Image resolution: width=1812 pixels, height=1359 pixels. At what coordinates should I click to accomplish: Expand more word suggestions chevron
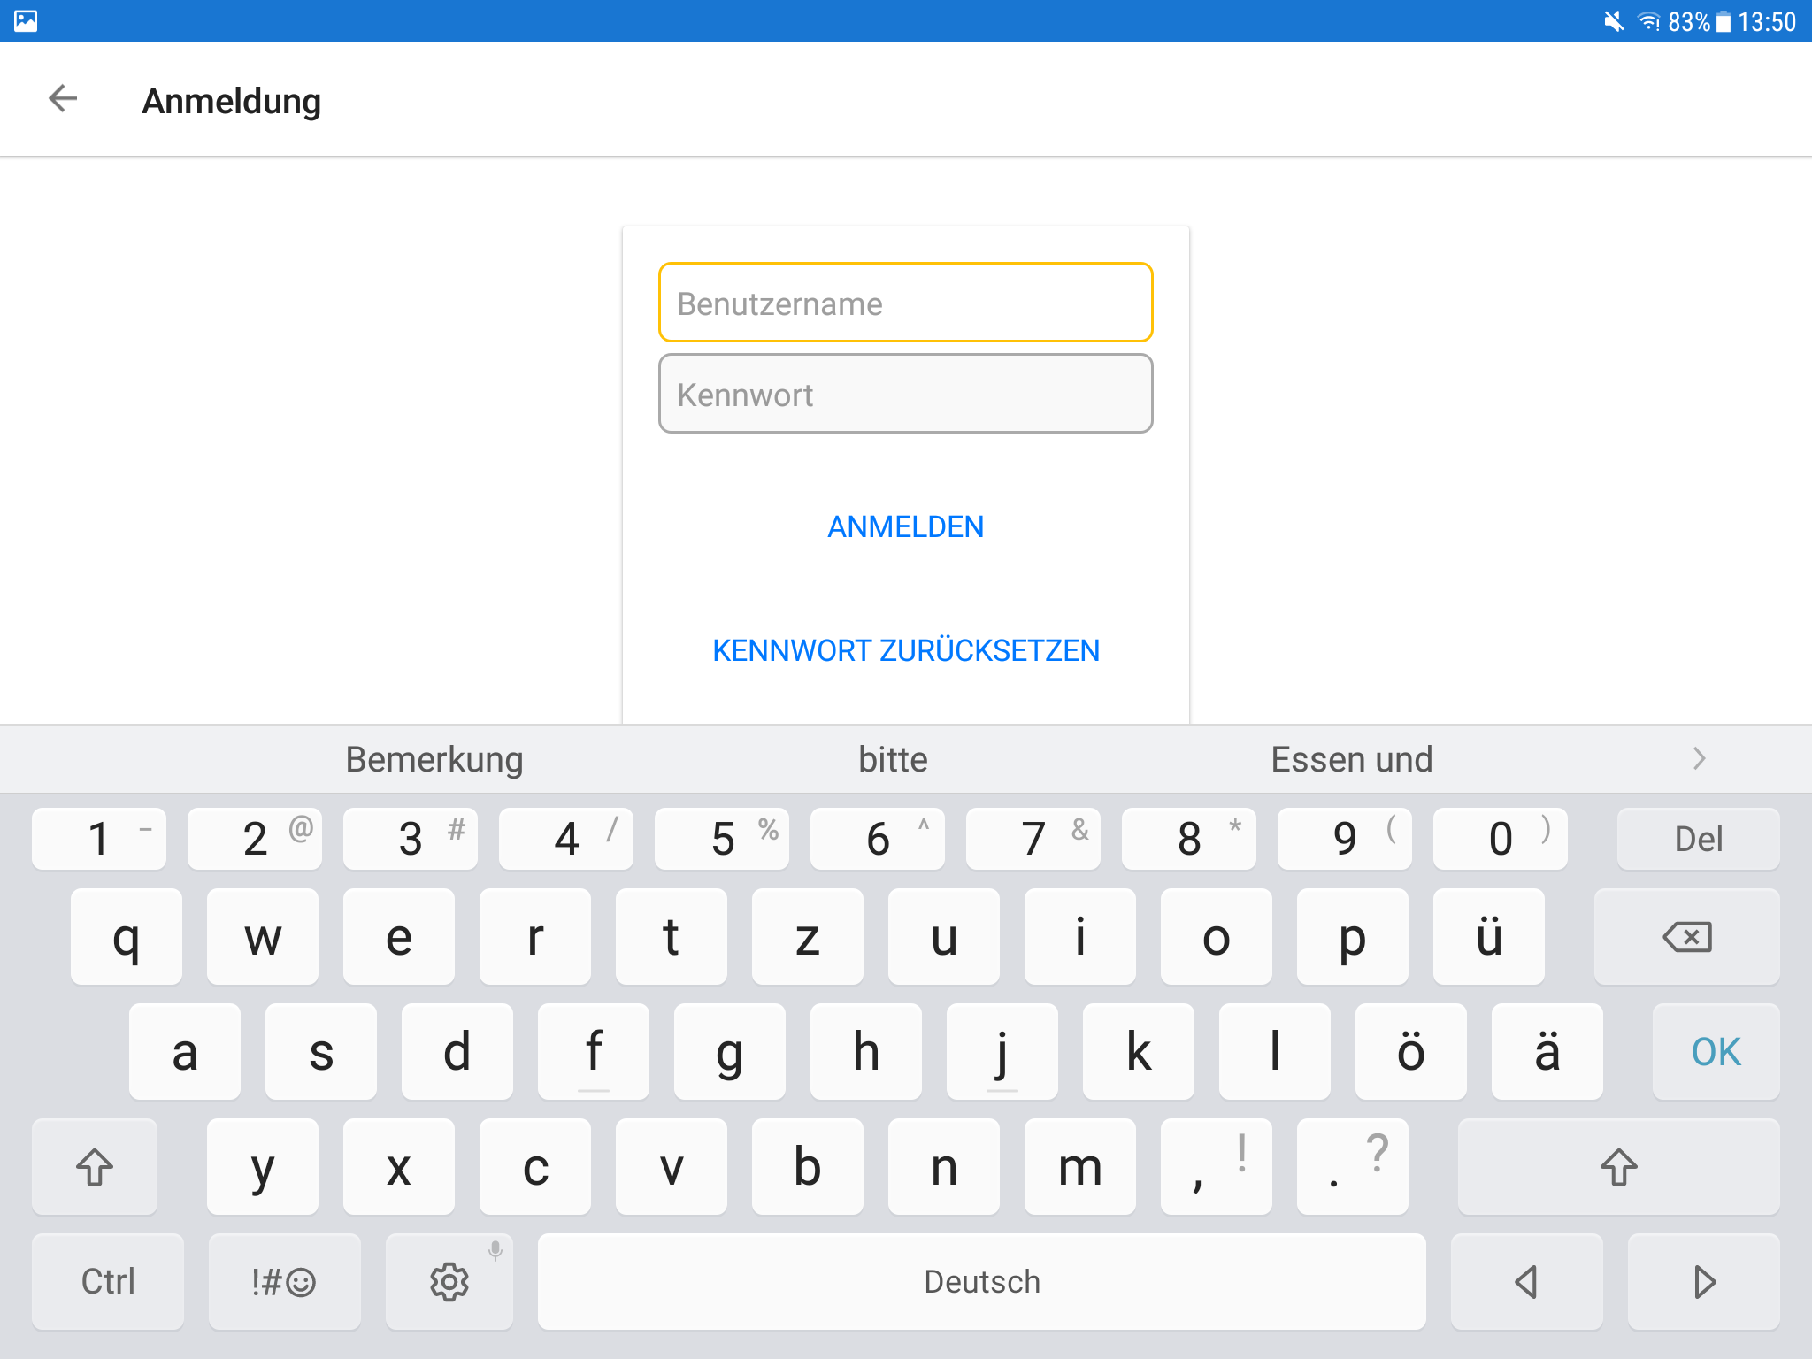[1698, 759]
